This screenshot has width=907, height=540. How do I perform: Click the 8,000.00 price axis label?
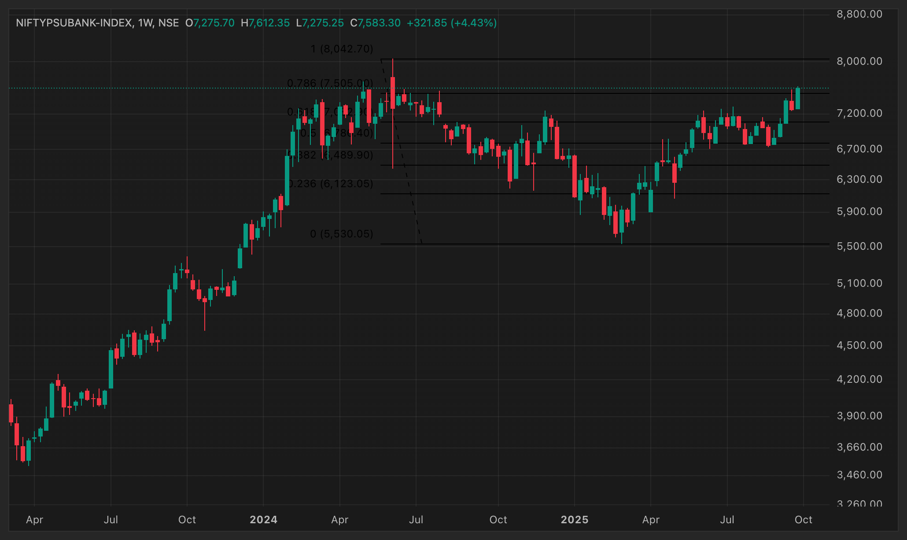859,61
